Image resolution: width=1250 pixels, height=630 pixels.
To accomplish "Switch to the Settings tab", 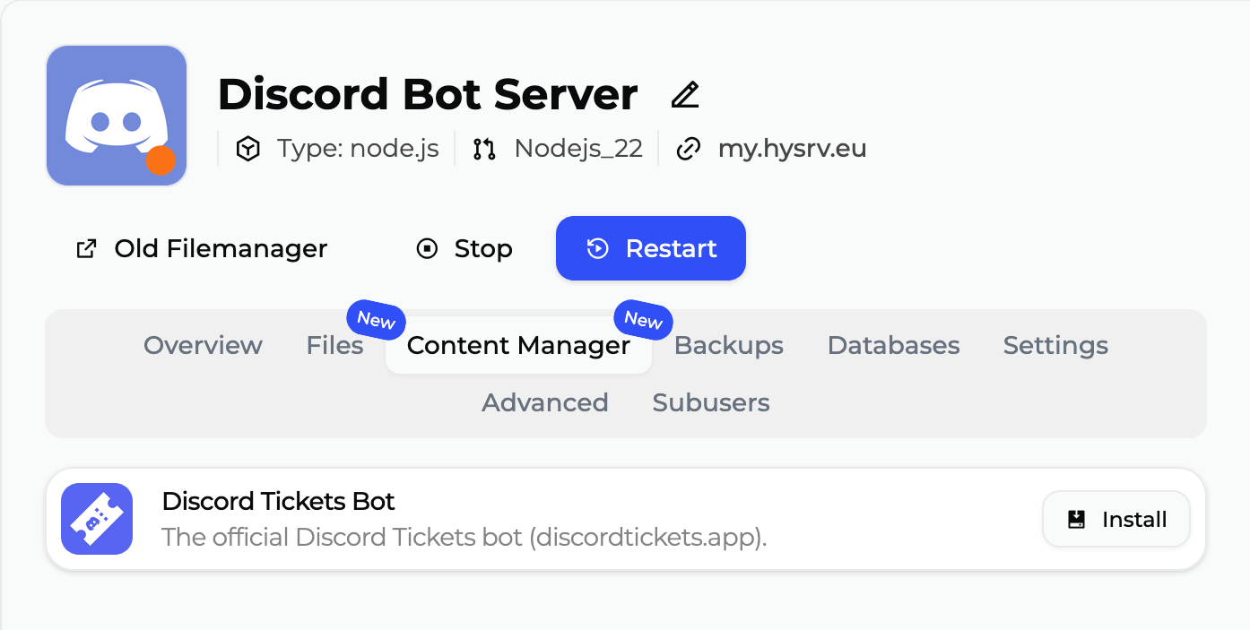I will click(x=1055, y=345).
